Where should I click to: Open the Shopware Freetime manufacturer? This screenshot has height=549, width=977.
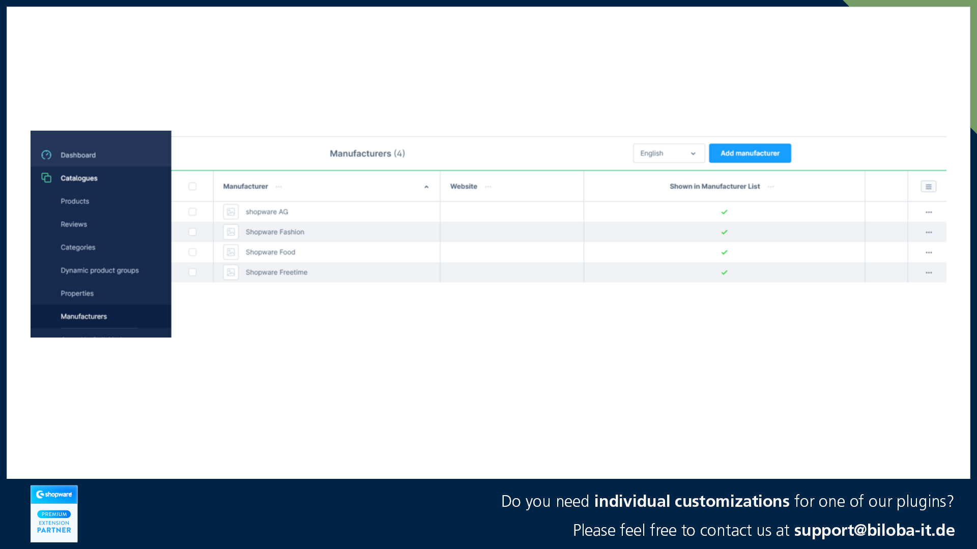click(x=276, y=272)
